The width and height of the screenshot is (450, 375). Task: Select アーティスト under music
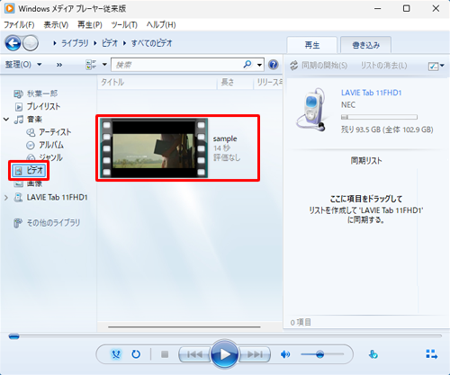[49, 132]
